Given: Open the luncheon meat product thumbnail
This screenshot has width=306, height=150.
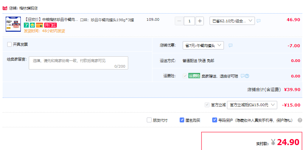Looking at the screenshot, I should tap(13, 24).
